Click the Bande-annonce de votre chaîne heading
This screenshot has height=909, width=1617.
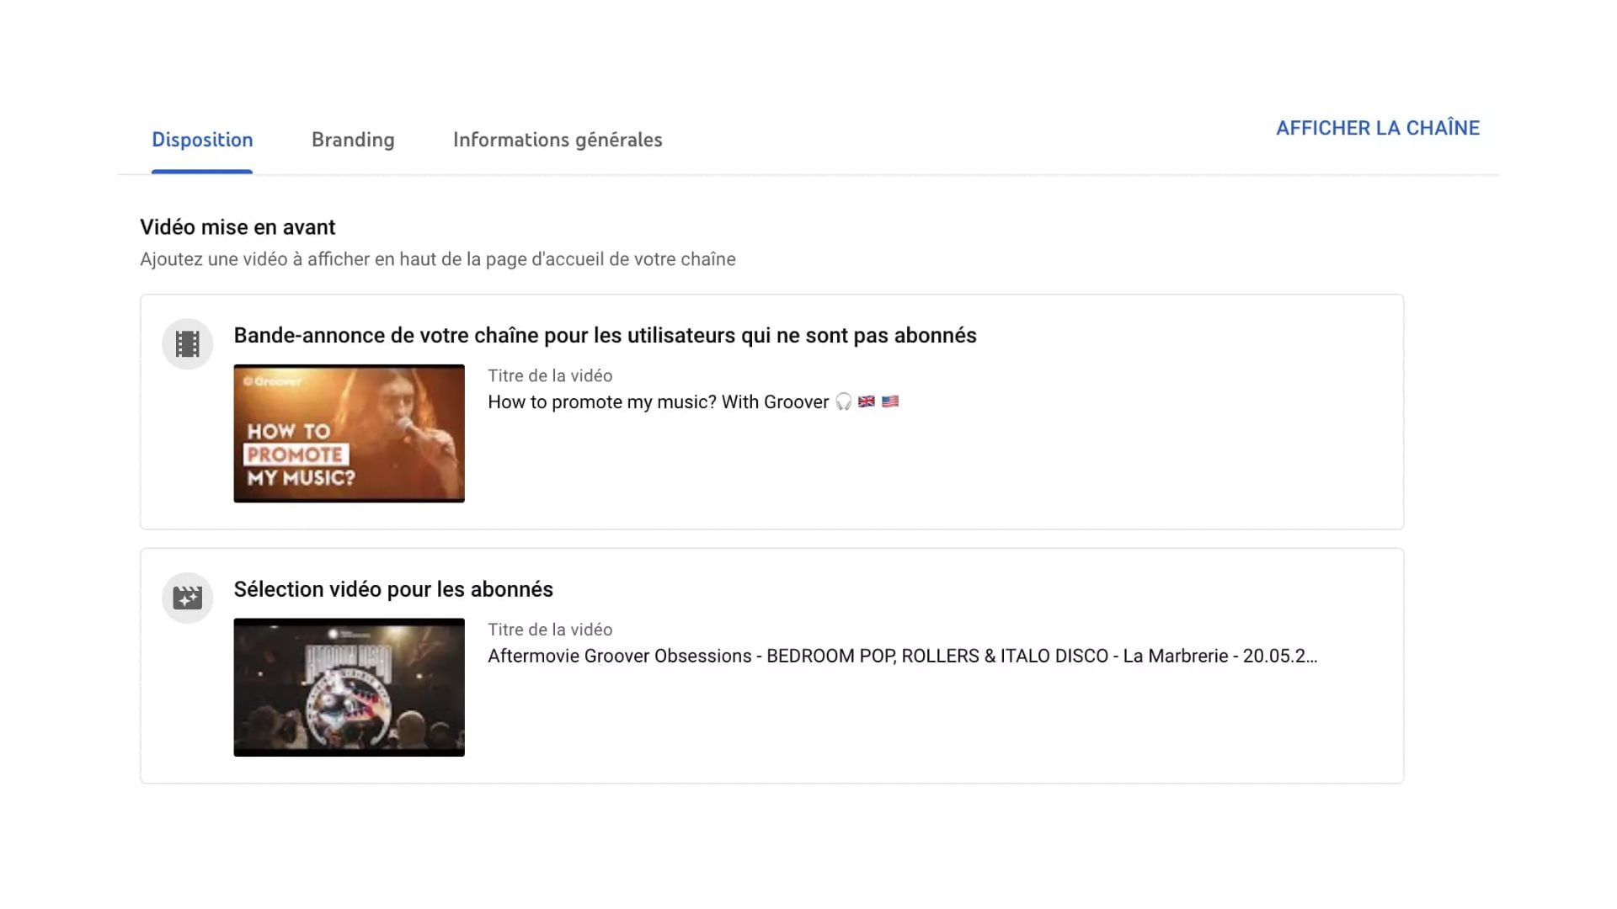point(605,335)
